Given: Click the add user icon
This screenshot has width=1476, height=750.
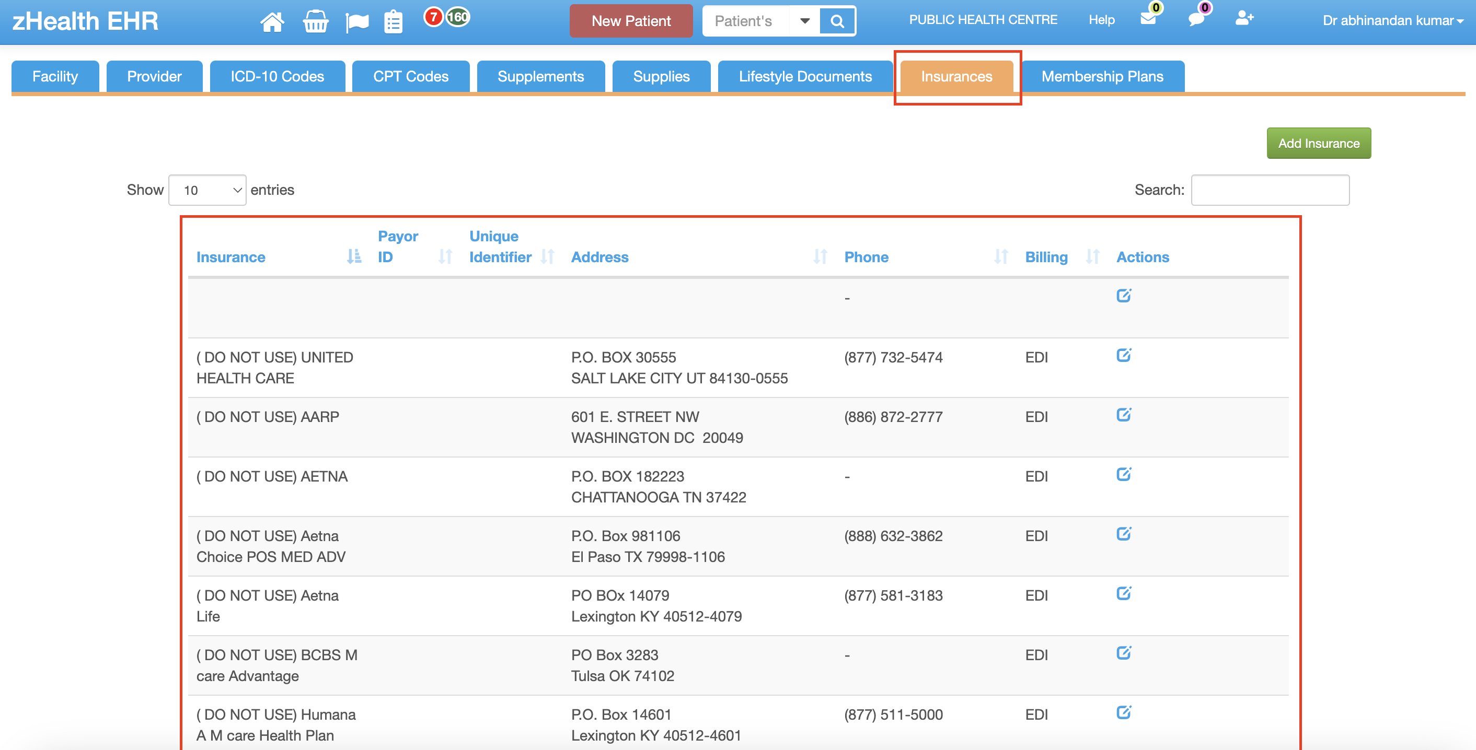Looking at the screenshot, I should click(x=1244, y=18).
